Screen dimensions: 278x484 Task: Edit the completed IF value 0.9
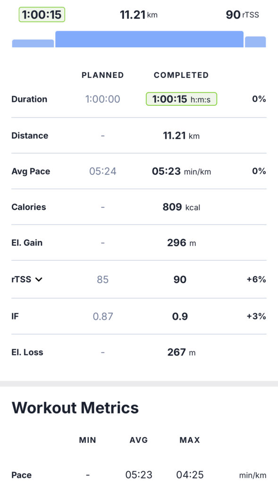pyautogui.click(x=180, y=316)
